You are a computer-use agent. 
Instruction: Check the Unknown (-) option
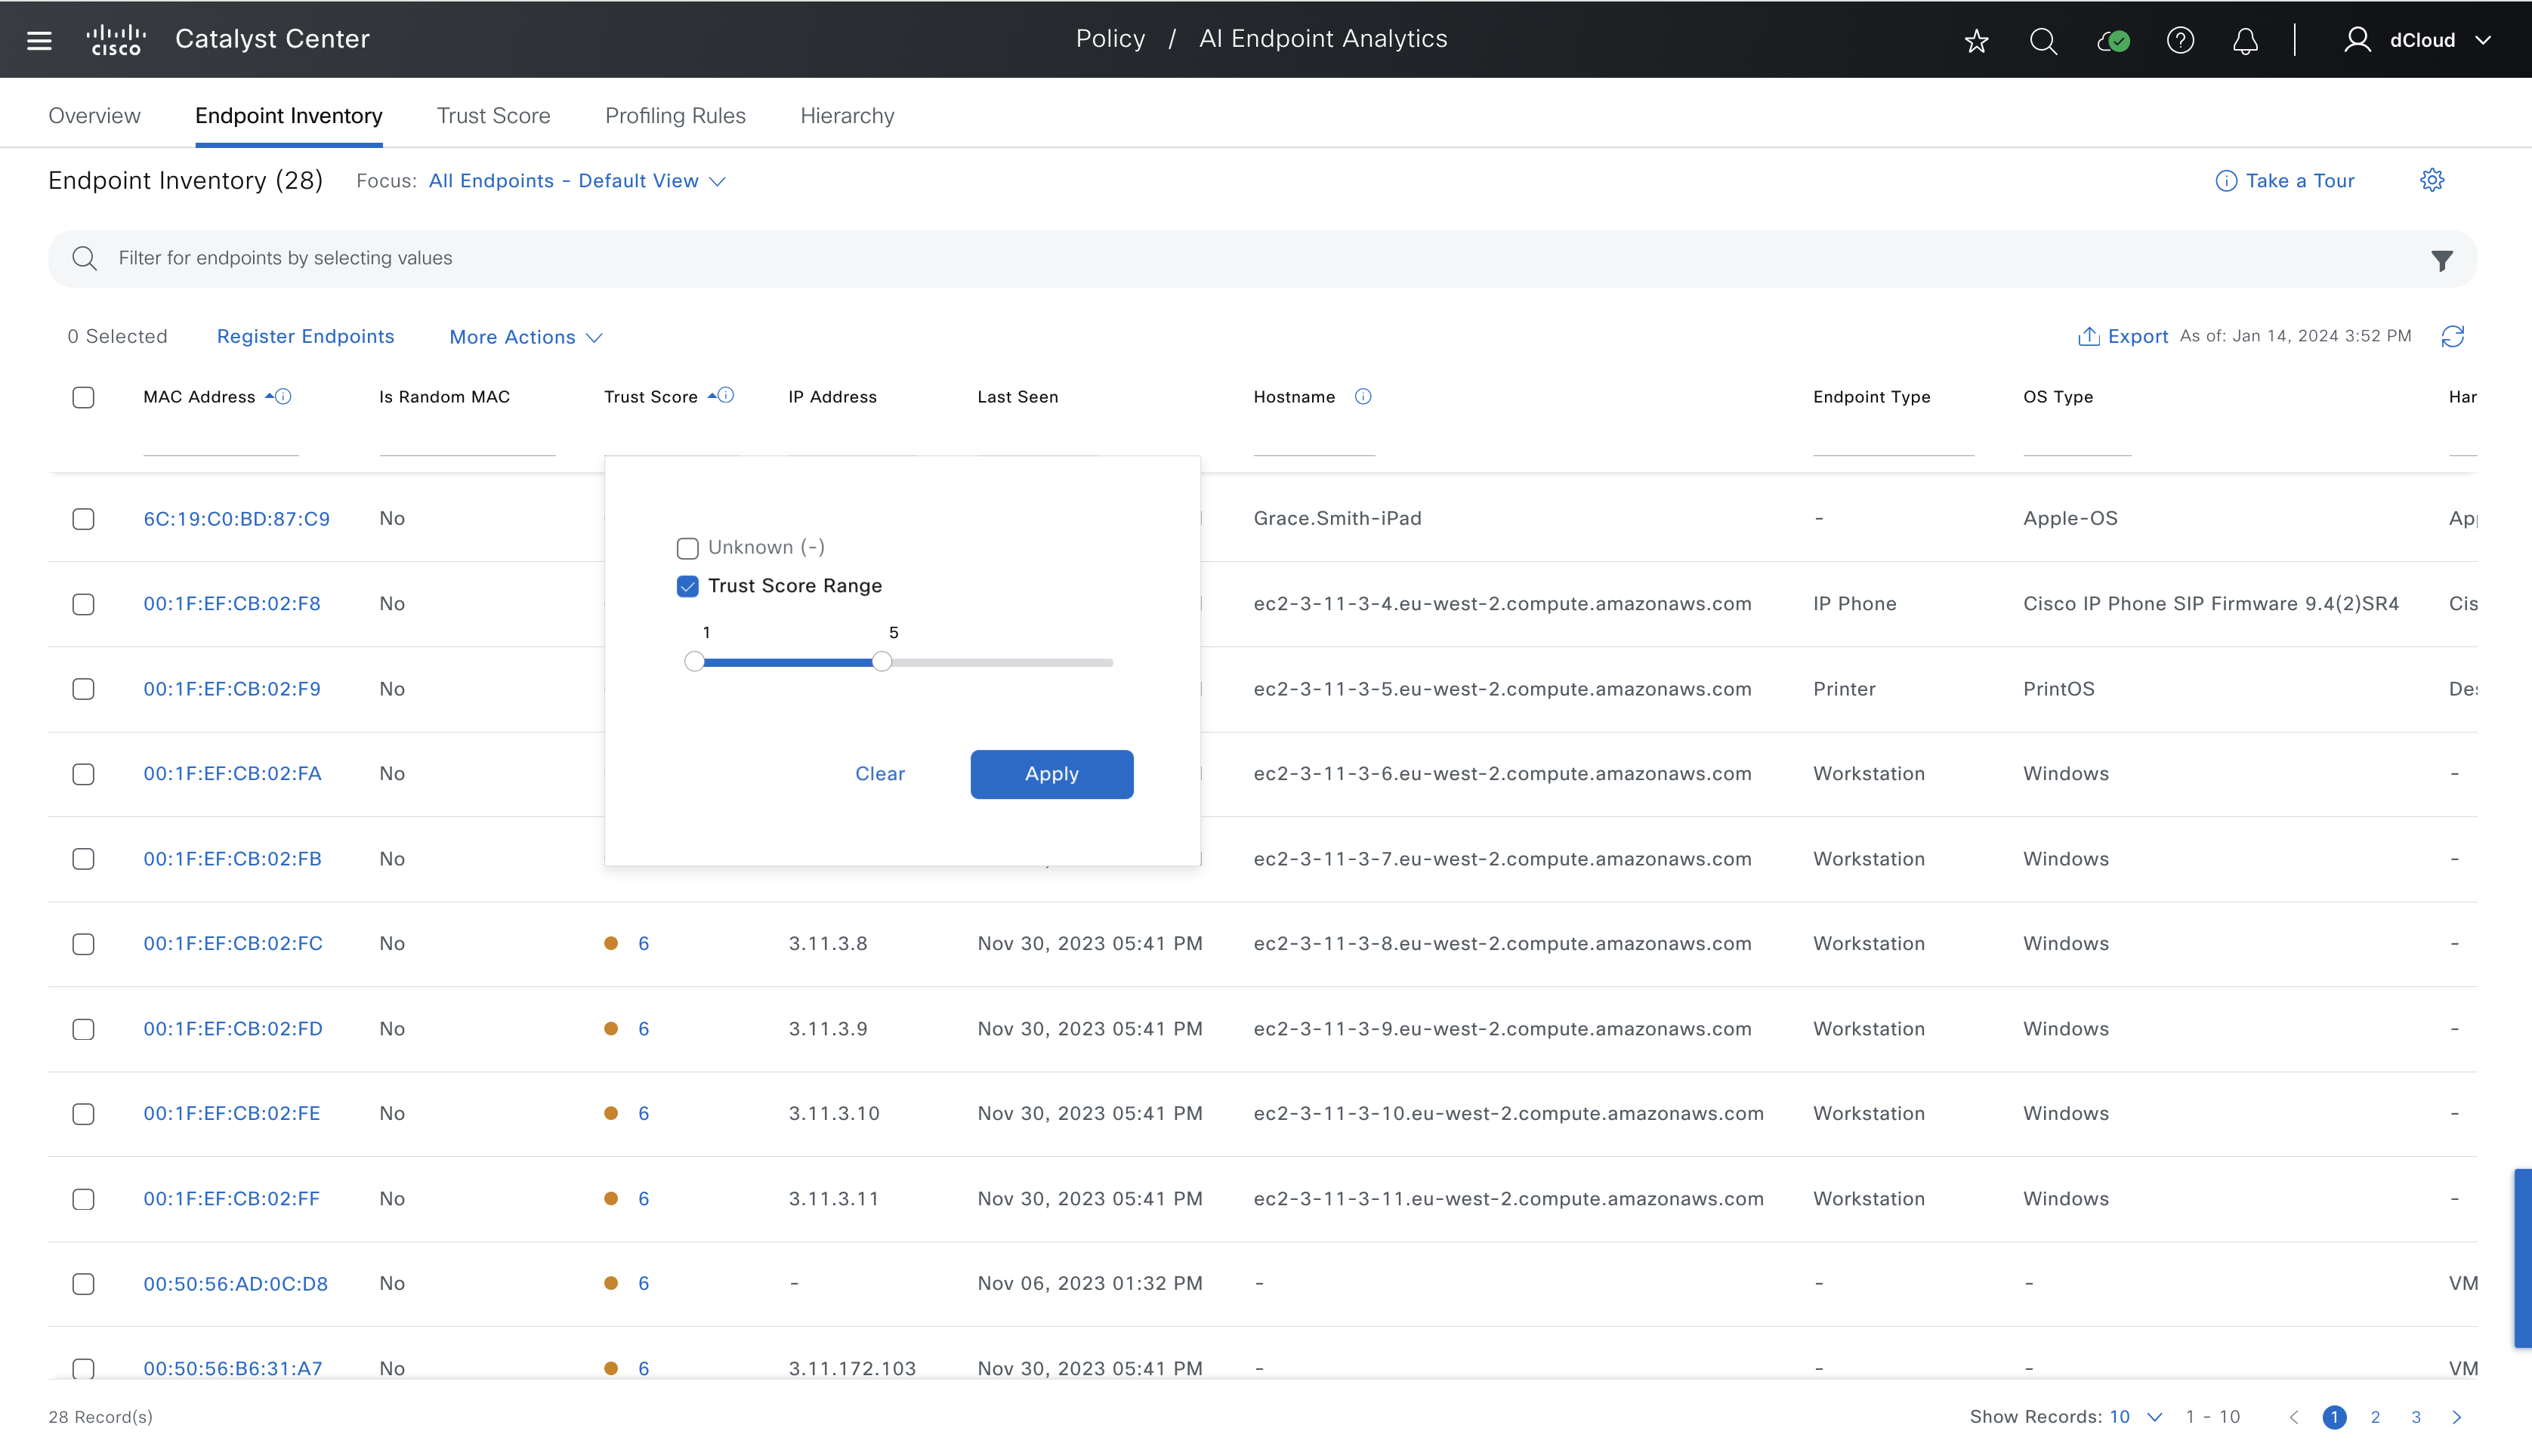(687, 548)
